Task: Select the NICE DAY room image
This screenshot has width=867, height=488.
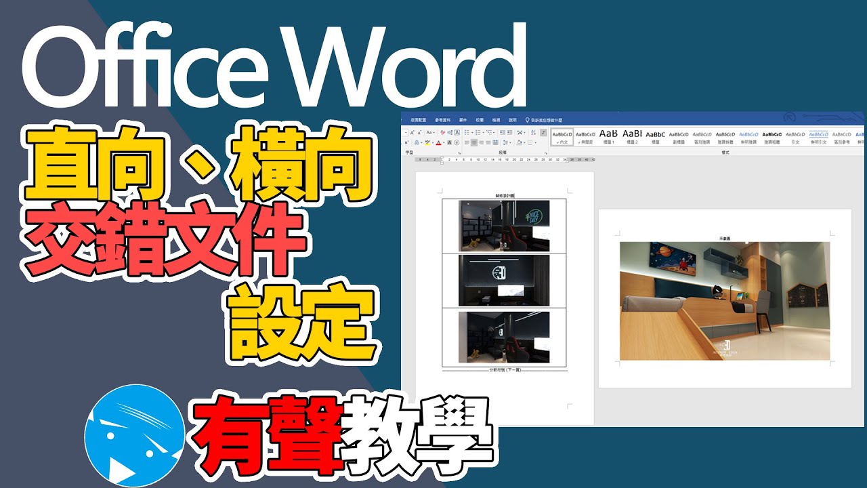Action: 504,226
